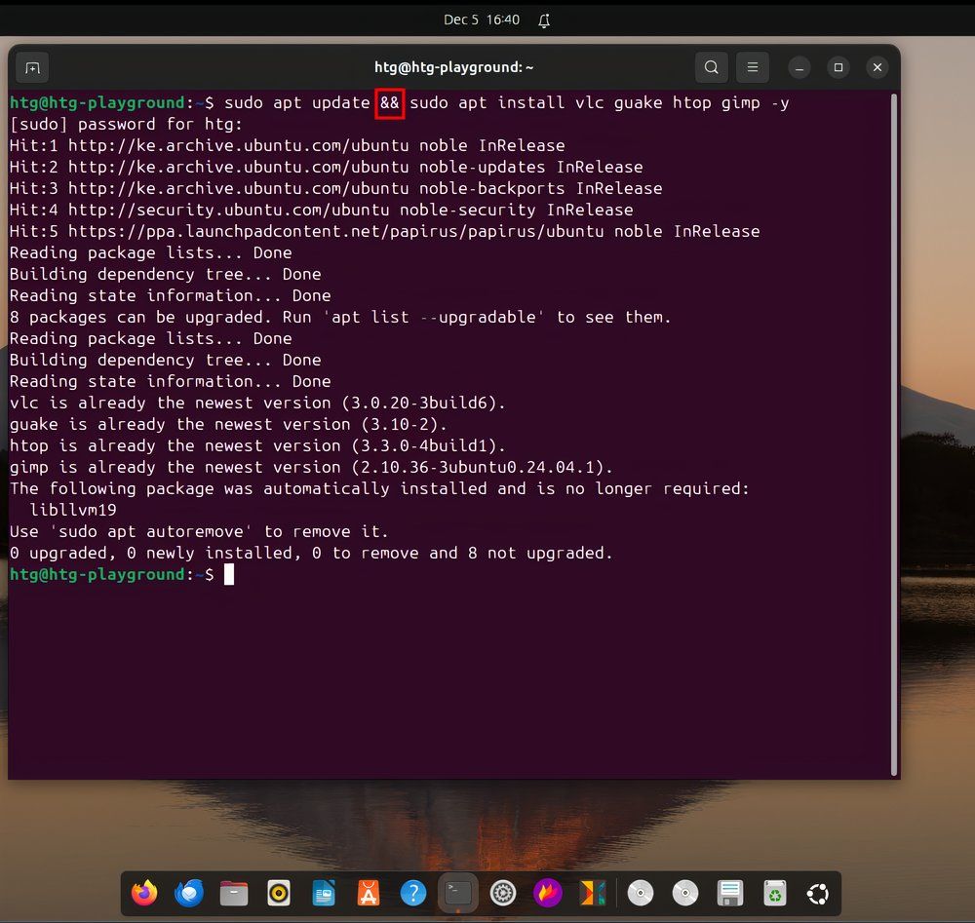This screenshot has height=923, width=975.
Task: Open GNOME Settings from the dock
Action: pyautogui.click(x=503, y=892)
